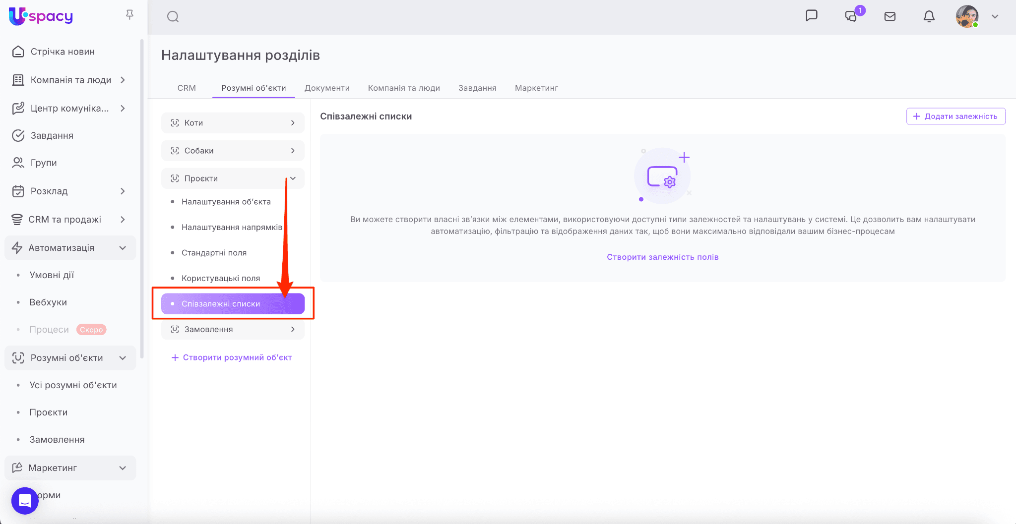Collapse the Автоматизація sidebar menu
The height and width of the screenshot is (524, 1016).
[123, 248]
